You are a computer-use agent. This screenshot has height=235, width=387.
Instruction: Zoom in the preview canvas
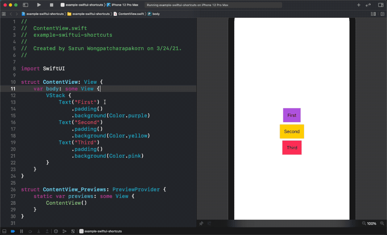[382, 223]
